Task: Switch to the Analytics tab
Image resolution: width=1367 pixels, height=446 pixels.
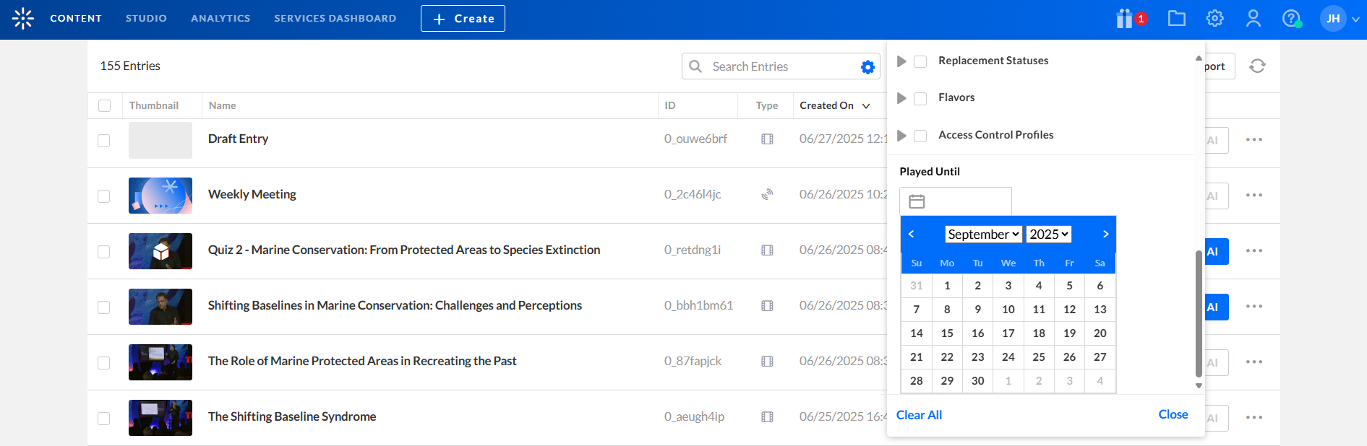Action: (x=220, y=19)
